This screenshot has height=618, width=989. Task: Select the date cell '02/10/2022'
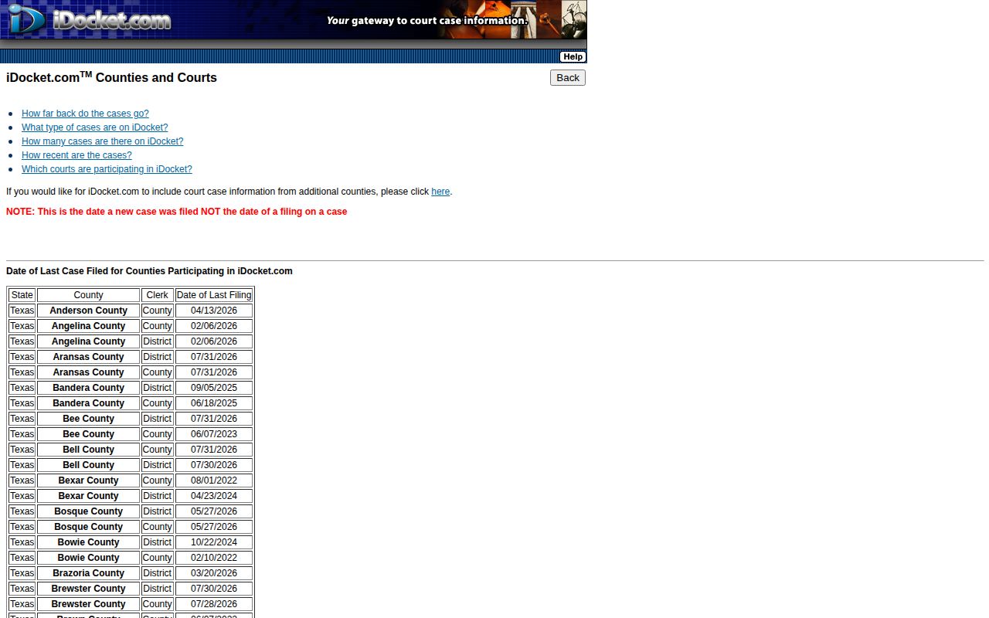tap(214, 558)
